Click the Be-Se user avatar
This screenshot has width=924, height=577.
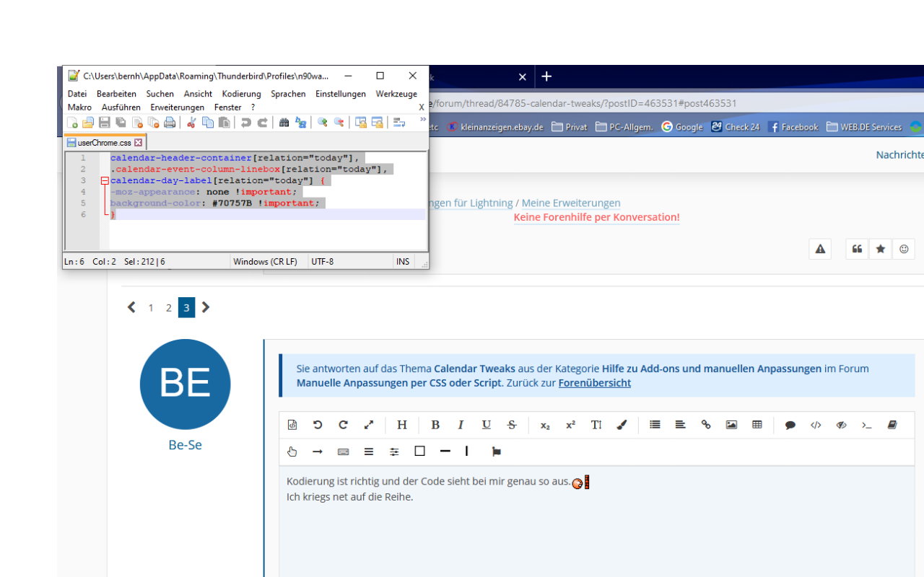pyautogui.click(x=185, y=384)
